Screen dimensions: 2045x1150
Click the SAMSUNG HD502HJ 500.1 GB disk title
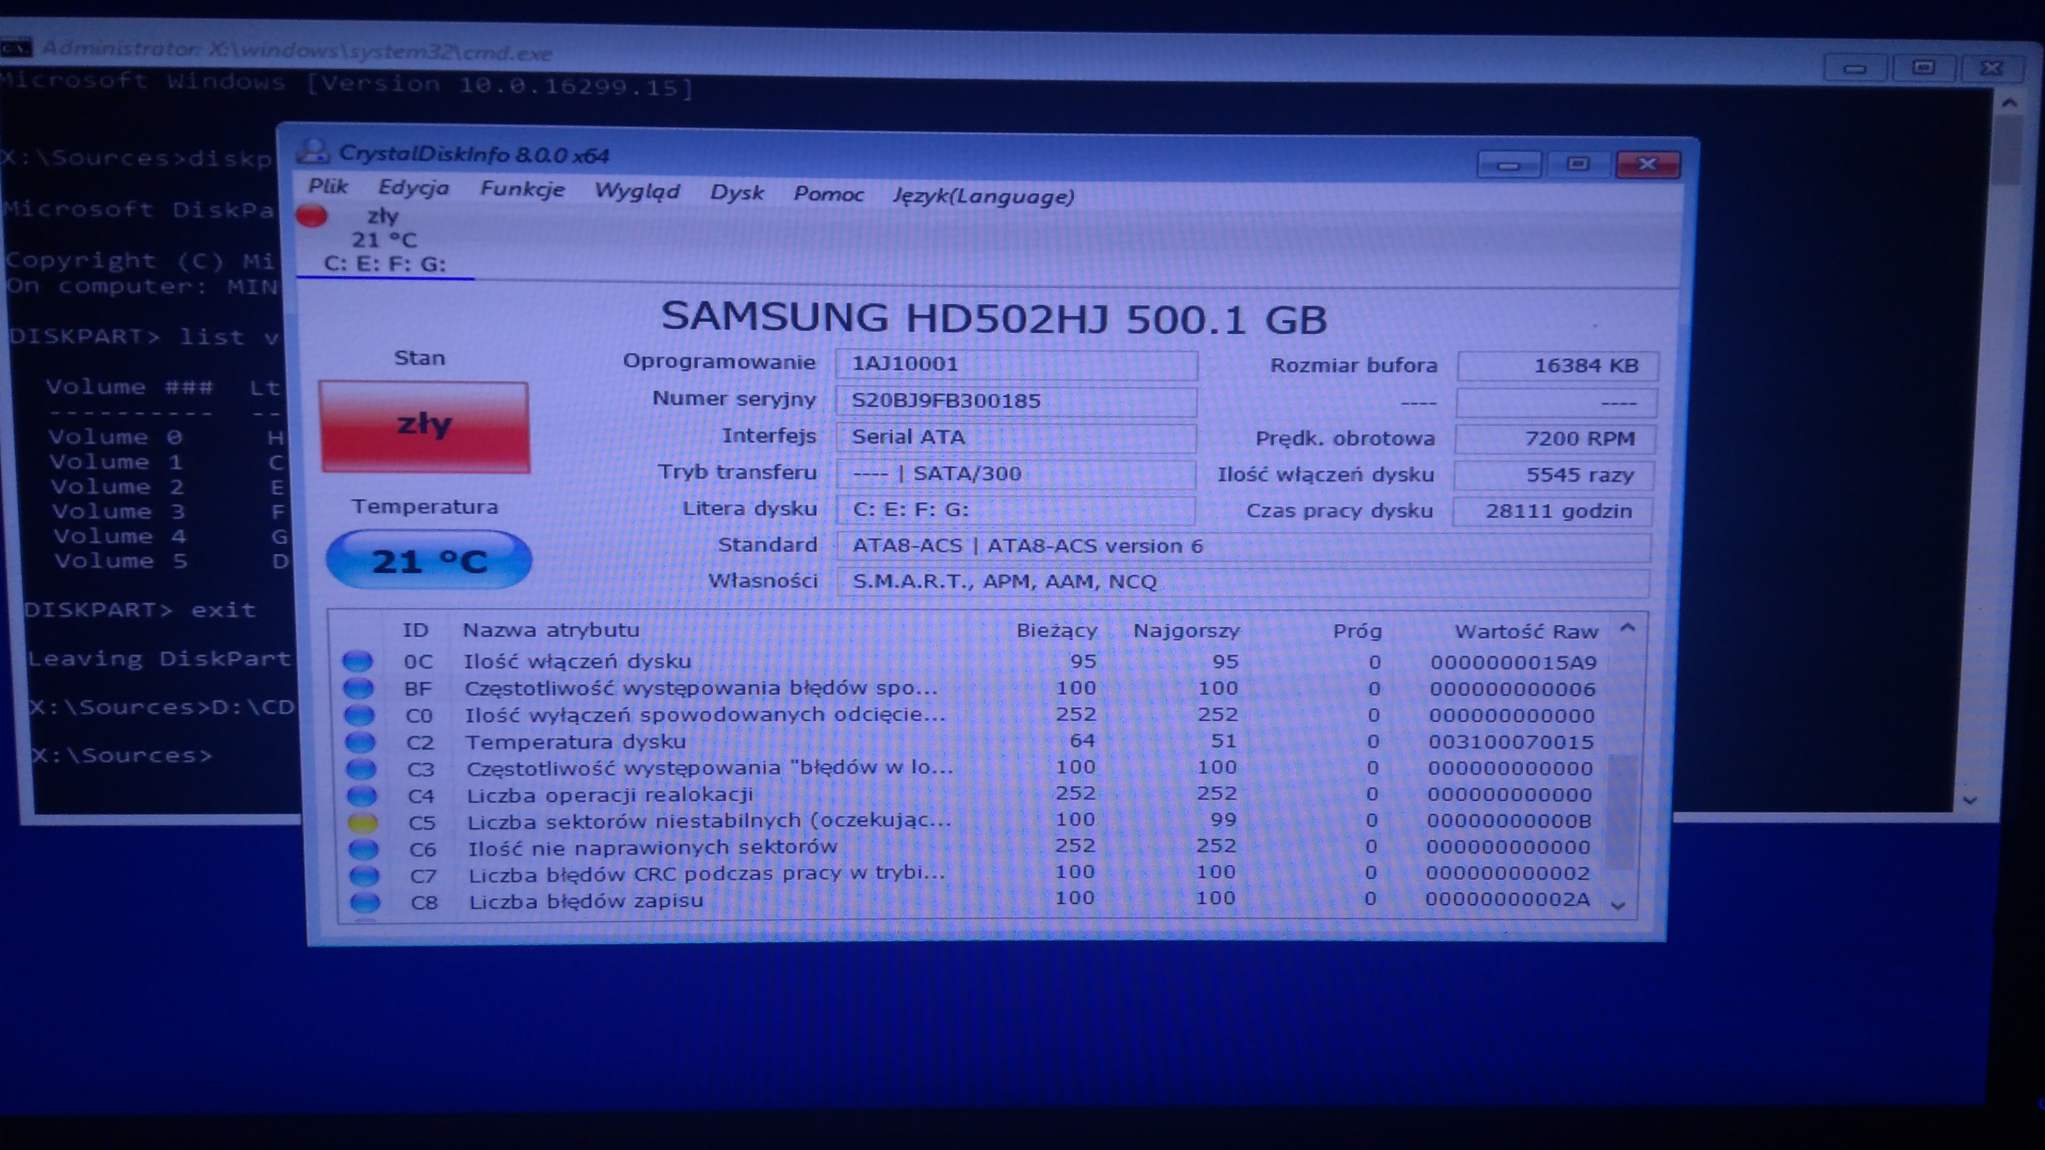994,318
